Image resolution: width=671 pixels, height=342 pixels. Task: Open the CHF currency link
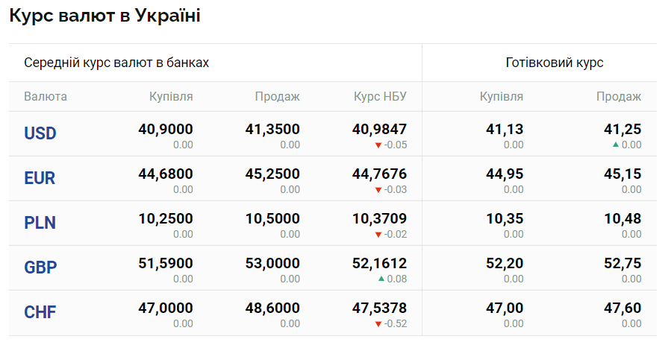(40, 312)
